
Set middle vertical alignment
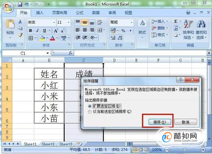tap(85, 22)
